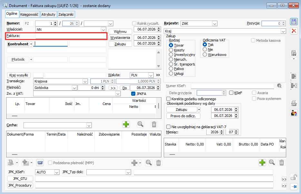The image size is (301, 194).
Task: Open the JPK_Typ dok dropdown
Action: [x=128, y=172]
